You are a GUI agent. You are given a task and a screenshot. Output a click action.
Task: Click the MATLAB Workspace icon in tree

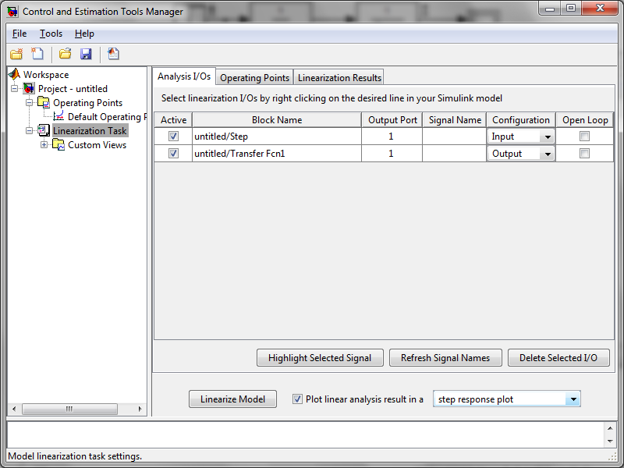click(x=15, y=74)
